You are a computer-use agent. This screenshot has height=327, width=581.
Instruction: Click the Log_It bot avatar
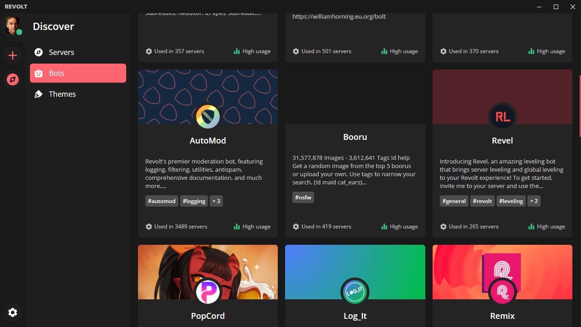tap(355, 292)
